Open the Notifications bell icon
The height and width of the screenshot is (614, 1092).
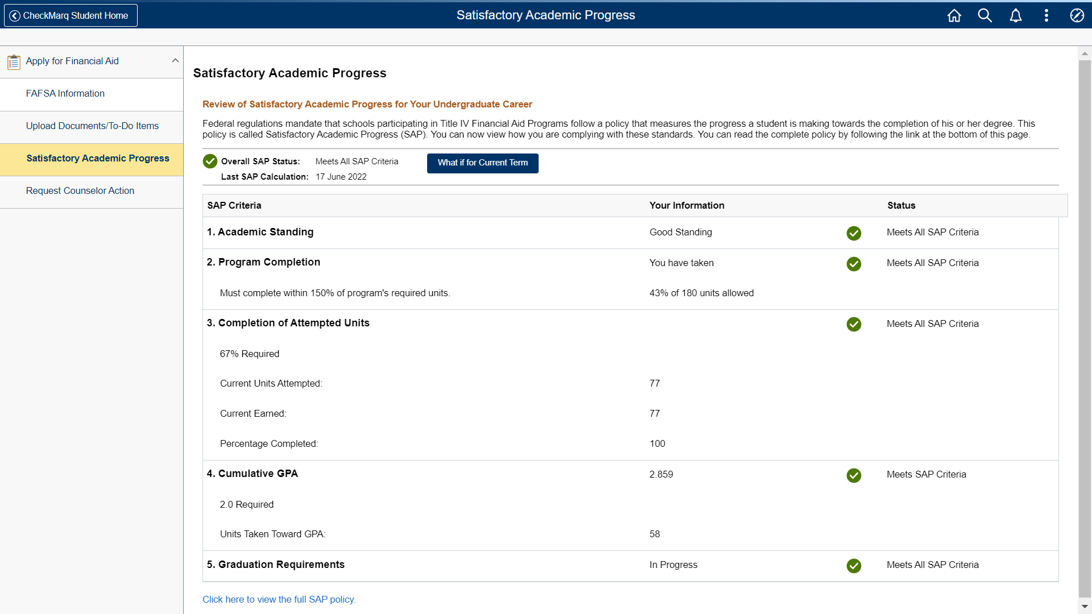click(x=1015, y=15)
